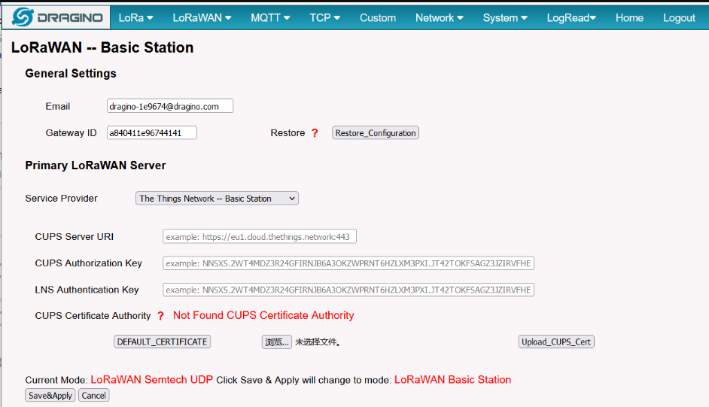Click the 'General Settings' heading
The height and width of the screenshot is (407, 709).
pos(71,73)
